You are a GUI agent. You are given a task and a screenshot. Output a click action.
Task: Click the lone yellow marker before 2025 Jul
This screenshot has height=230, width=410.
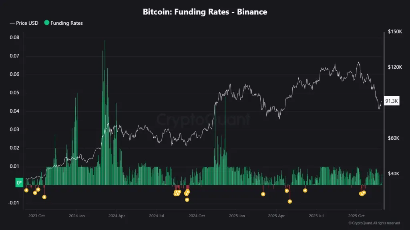pyautogui.click(x=305, y=190)
